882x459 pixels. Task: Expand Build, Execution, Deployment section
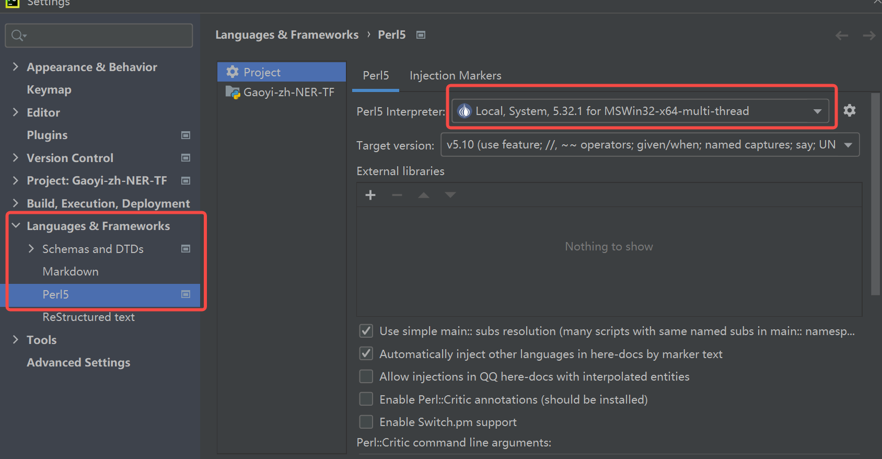click(16, 203)
